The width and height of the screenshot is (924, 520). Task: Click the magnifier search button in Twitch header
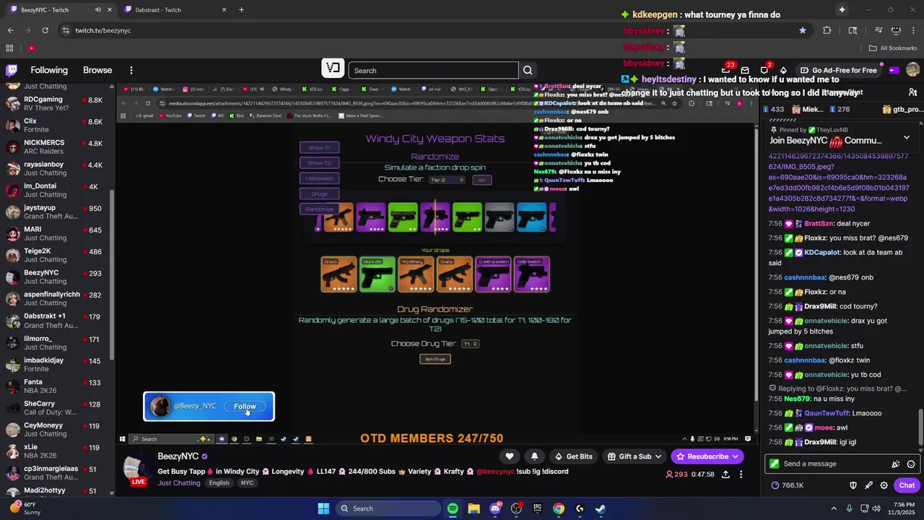[x=528, y=70]
